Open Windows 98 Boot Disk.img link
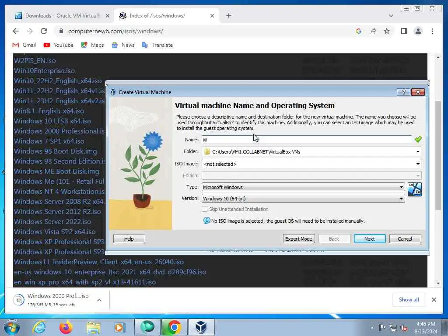Image resolution: width=448 pixels, height=336 pixels. [56, 151]
